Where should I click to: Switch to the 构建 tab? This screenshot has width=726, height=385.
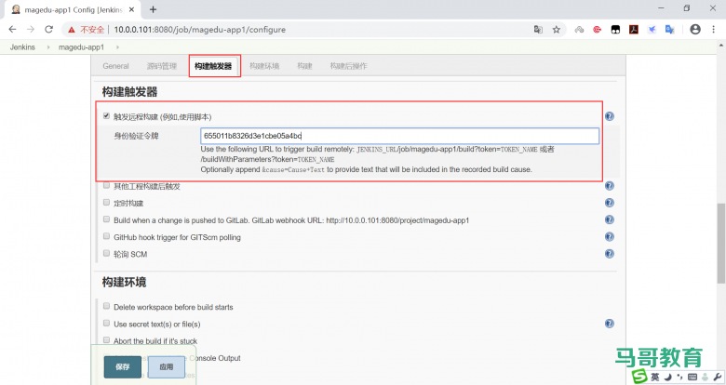pos(304,66)
